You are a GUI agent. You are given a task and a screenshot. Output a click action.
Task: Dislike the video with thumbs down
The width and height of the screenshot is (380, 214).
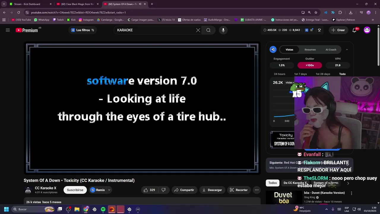pos(164,190)
